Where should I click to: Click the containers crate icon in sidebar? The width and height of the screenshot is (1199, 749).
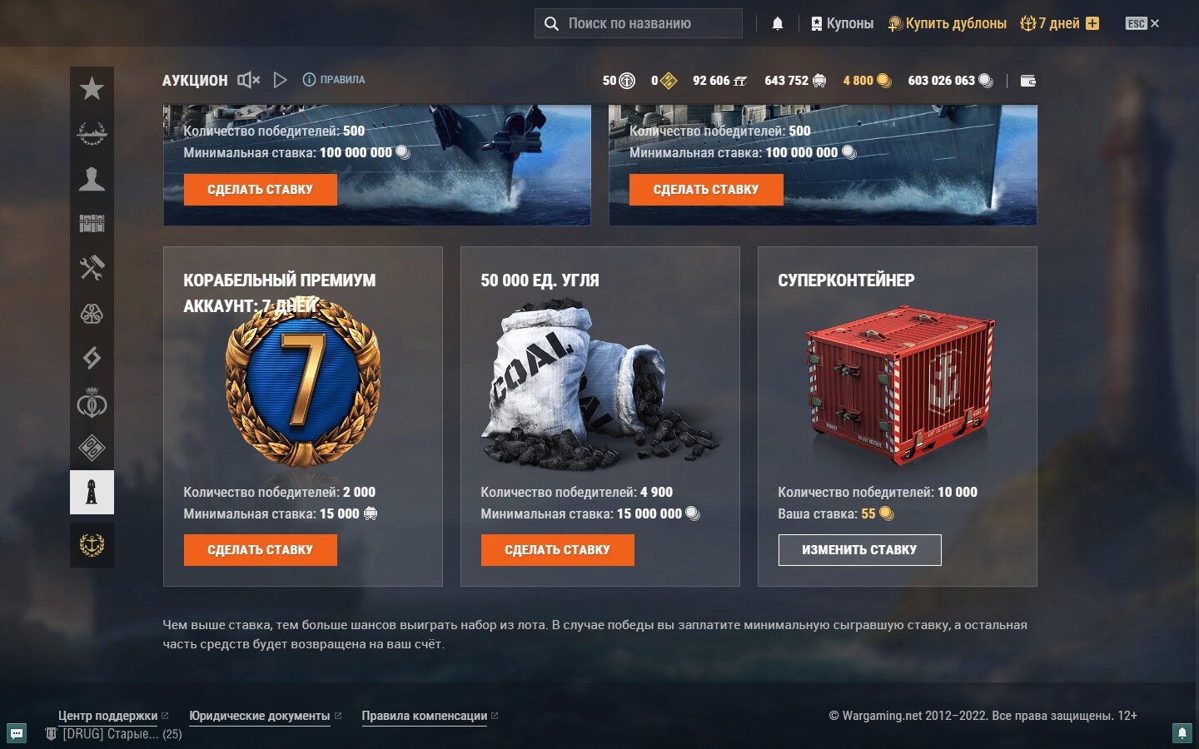[x=92, y=223]
